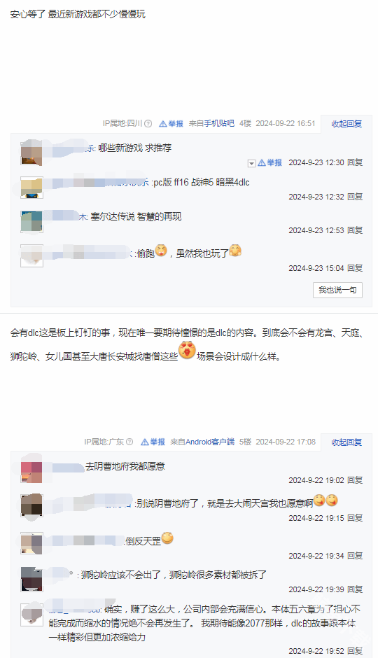Open avatar beside 塞尔达传说 comment
378x658 pixels.
click(31, 222)
